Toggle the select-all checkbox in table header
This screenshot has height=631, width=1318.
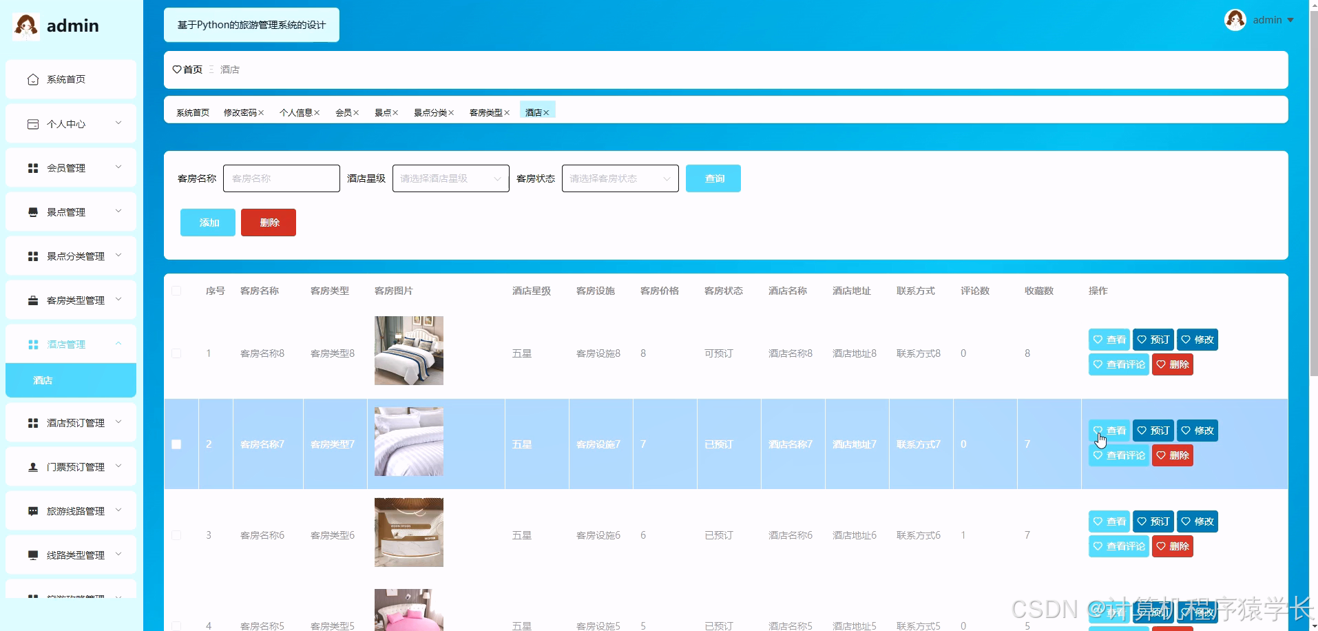176,291
